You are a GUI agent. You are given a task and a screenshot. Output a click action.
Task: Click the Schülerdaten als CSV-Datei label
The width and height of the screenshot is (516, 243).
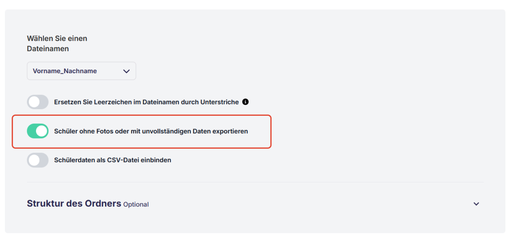tap(113, 160)
